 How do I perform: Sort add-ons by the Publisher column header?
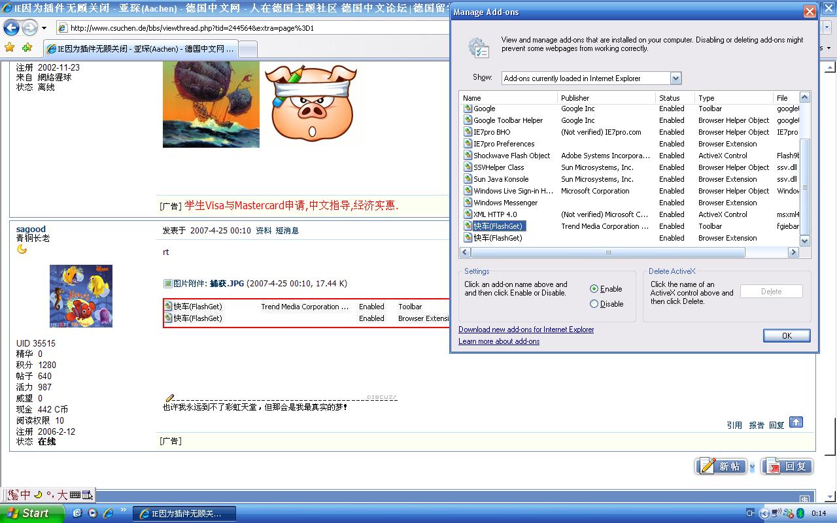[x=606, y=97]
